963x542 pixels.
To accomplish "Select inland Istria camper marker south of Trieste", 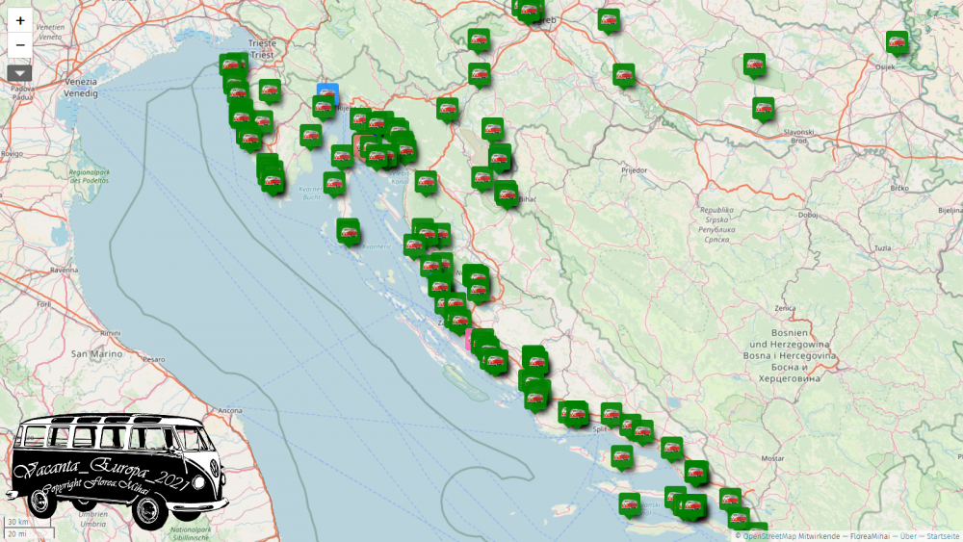I will coord(270,92).
